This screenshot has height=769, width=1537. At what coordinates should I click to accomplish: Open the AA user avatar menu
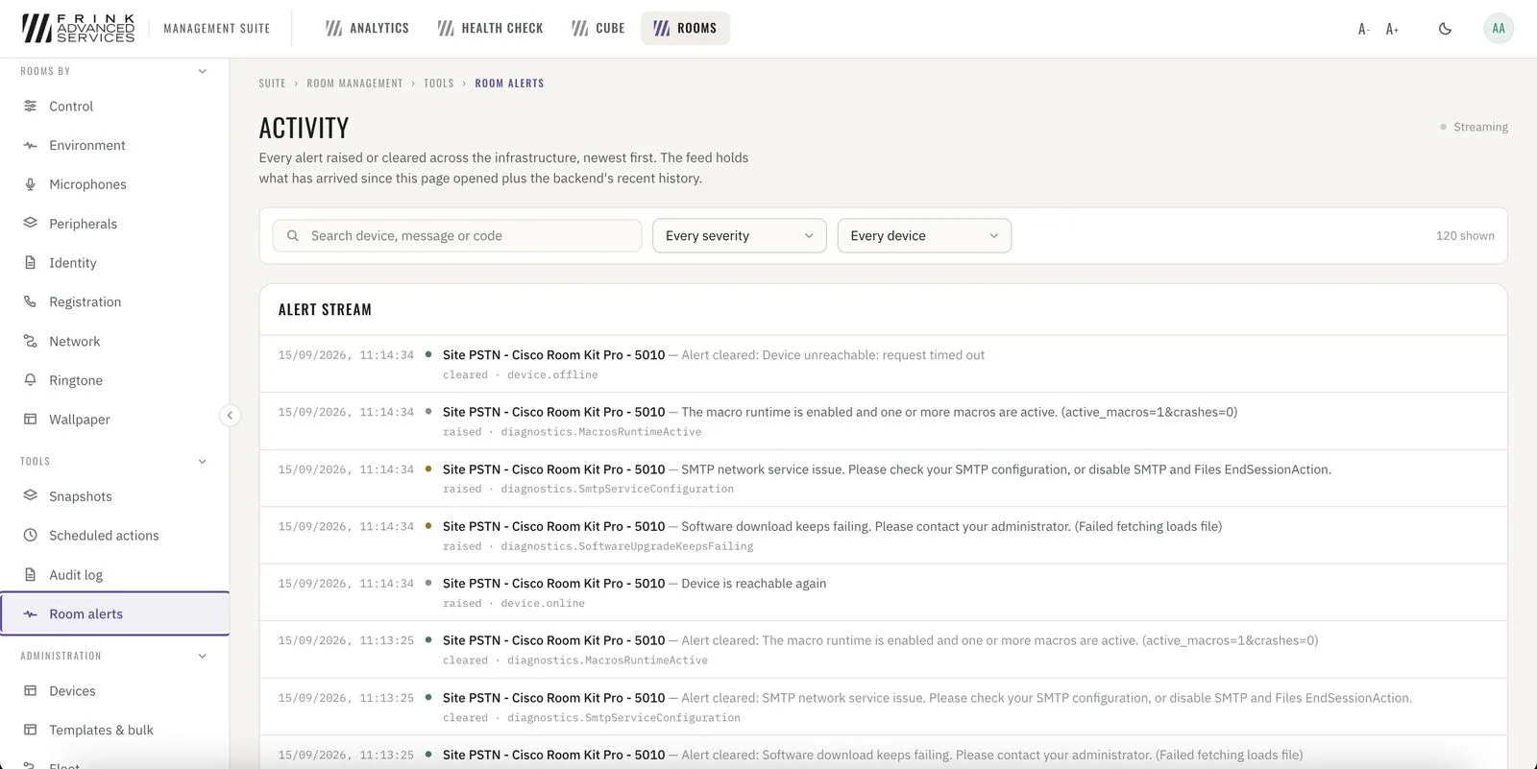pyautogui.click(x=1499, y=29)
